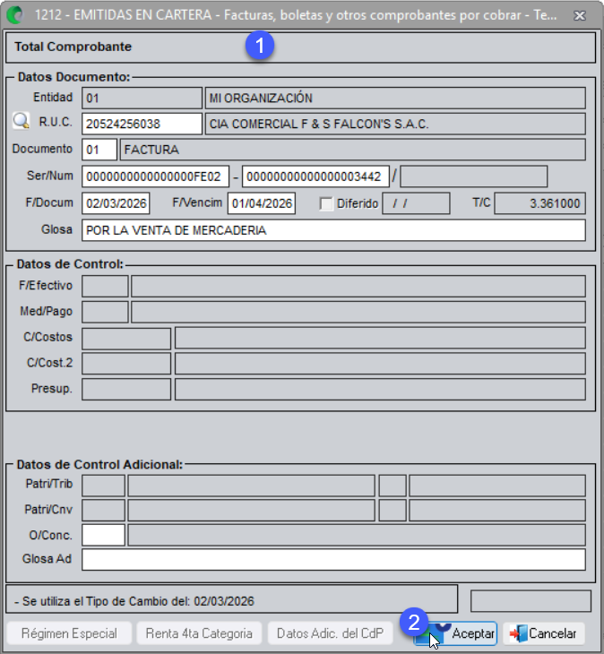The image size is (604, 654).
Task: Click the Cancelar button
Action: 544,633
